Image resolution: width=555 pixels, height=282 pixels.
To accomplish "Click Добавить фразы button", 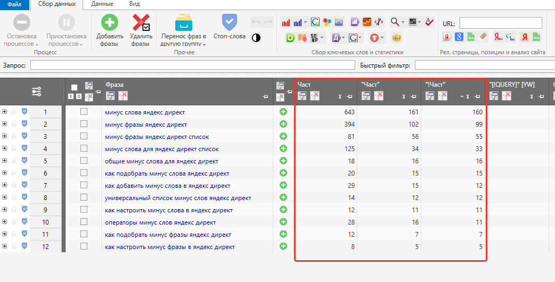I will 110,31.
